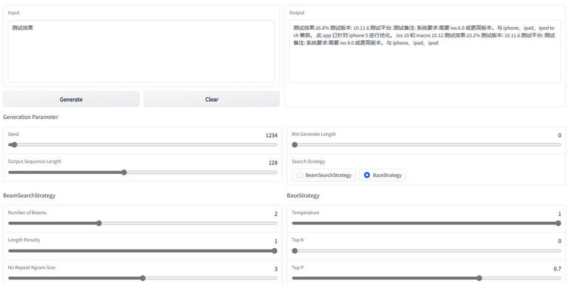The height and width of the screenshot is (285, 570).
Task: Click the Top P slider track
Action: click(426, 278)
